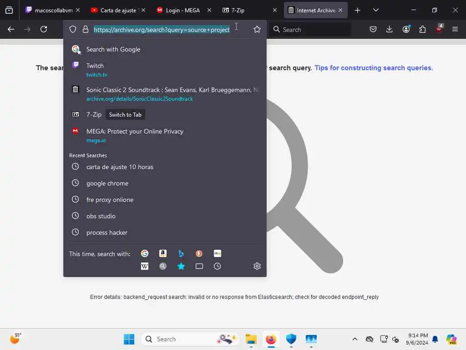This screenshot has height=350, width=466.
Task: Switch to Login - MEGA tab
Action: 184,10
